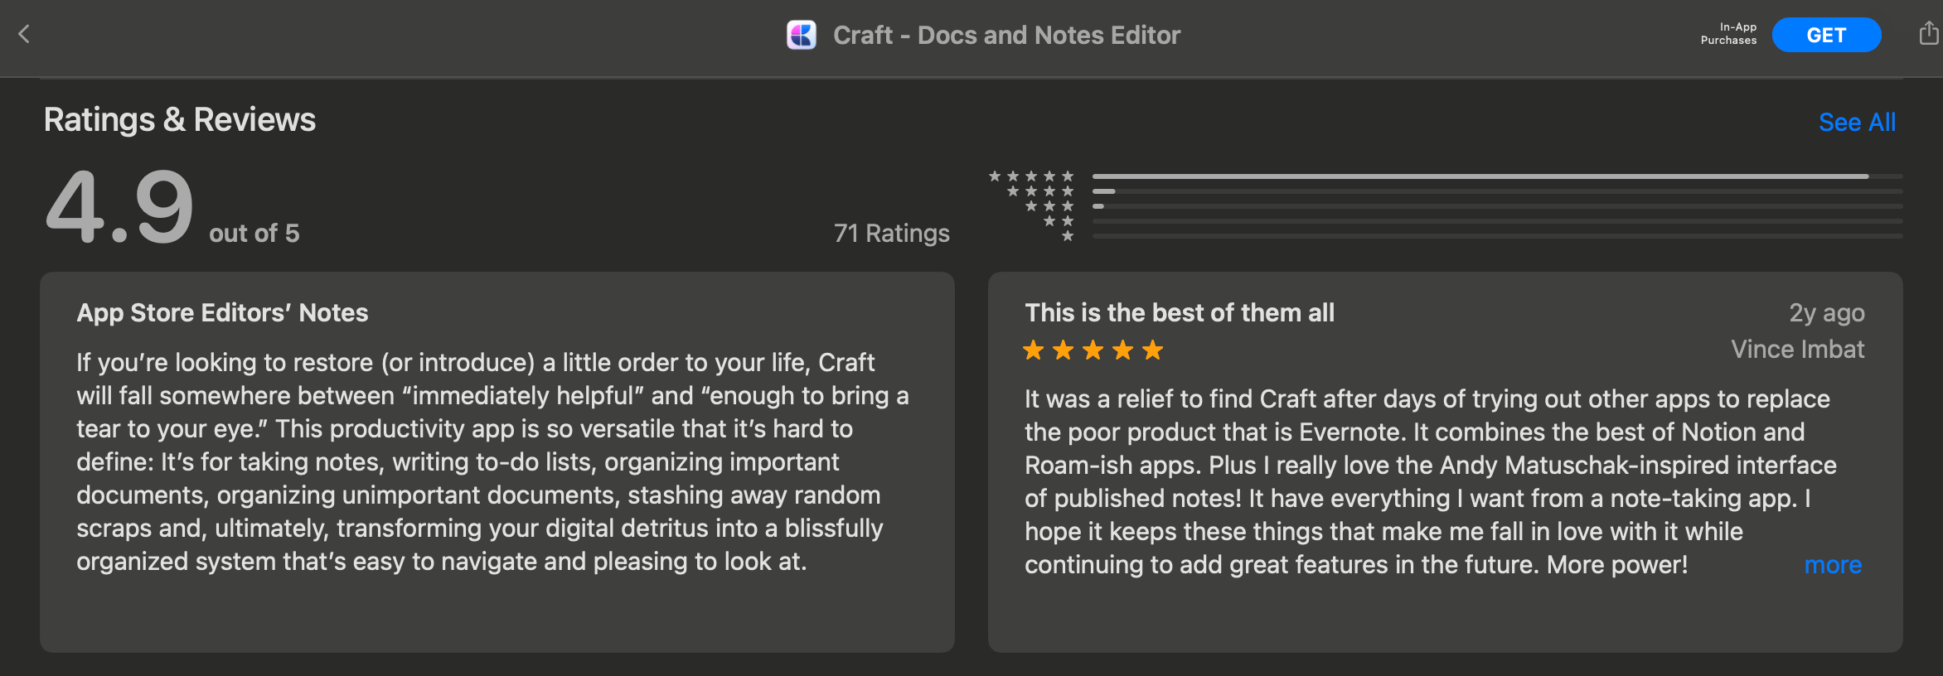This screenshot has width=1943, height=676.
Task: Click the 'This is the best of them all' review title
Action: point(1180,312)
